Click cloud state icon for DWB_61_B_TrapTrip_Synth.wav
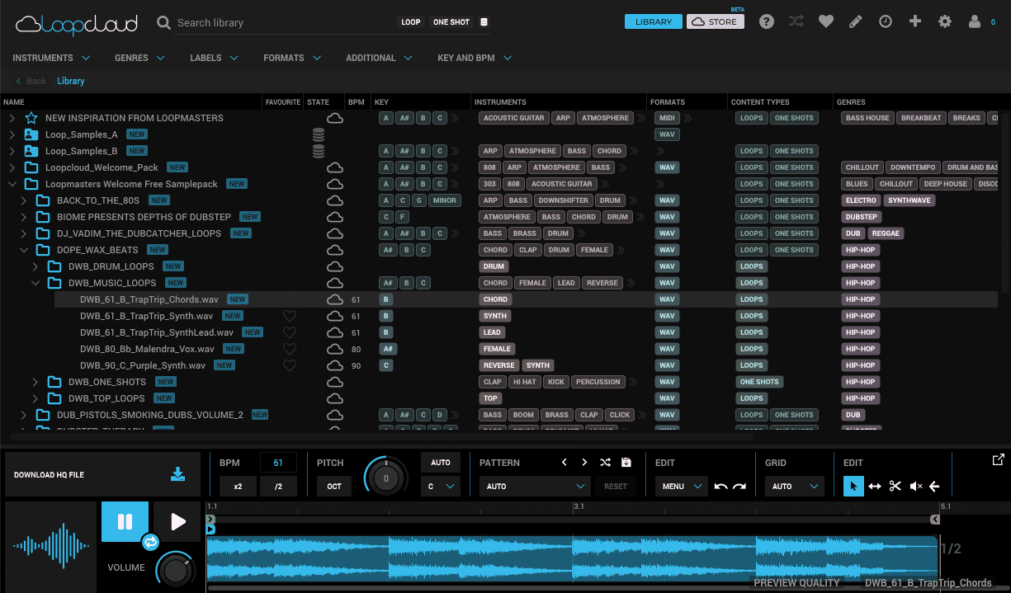The height and width of the screenshot is (593, 1011). [x=335, y=316]
